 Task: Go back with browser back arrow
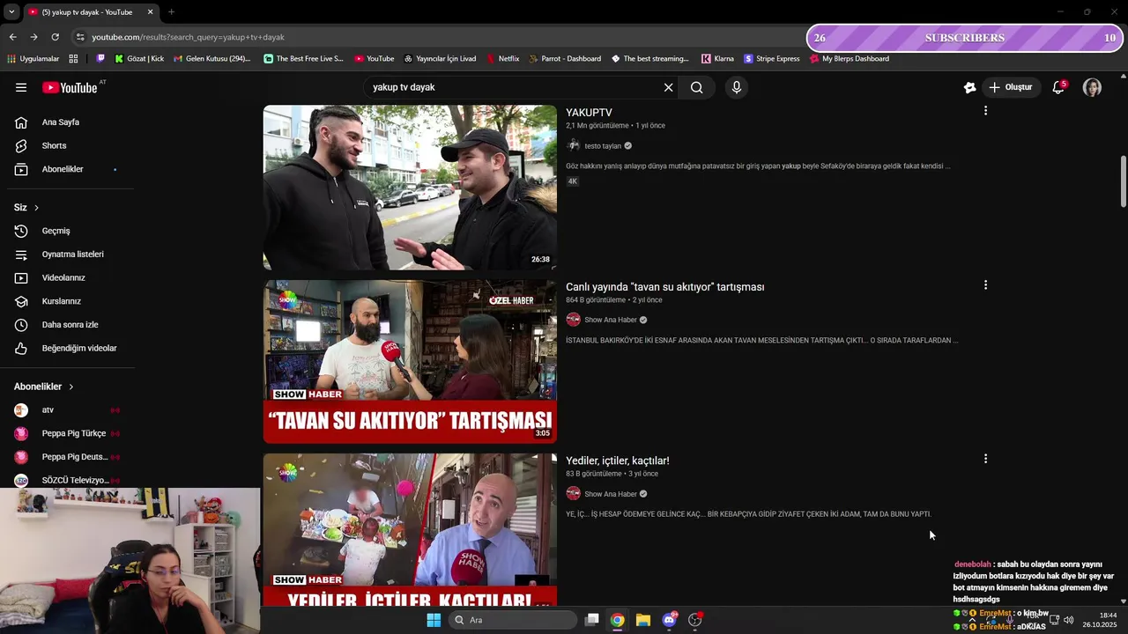12,37
